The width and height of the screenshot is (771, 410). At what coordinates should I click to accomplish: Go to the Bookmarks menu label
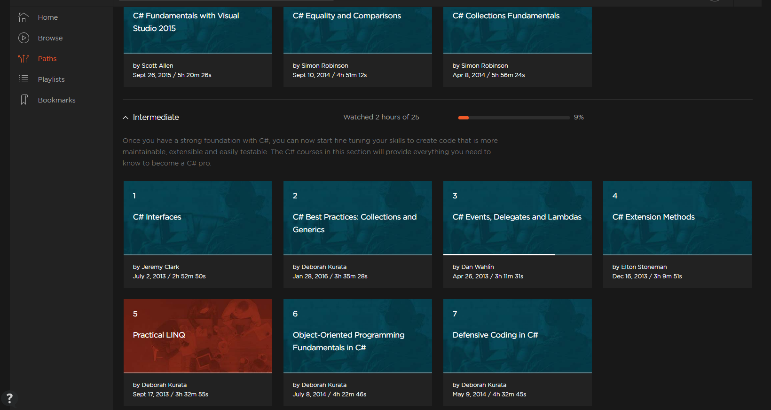click(56, 100)
